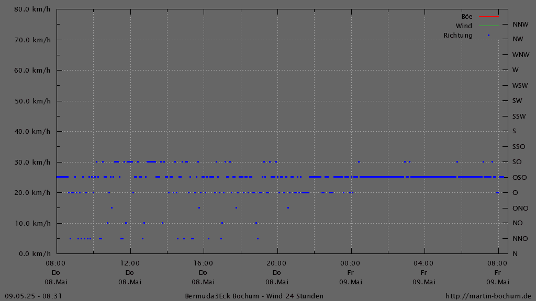
Task: Click the 'NW' direction label
Action: (518, 39)
